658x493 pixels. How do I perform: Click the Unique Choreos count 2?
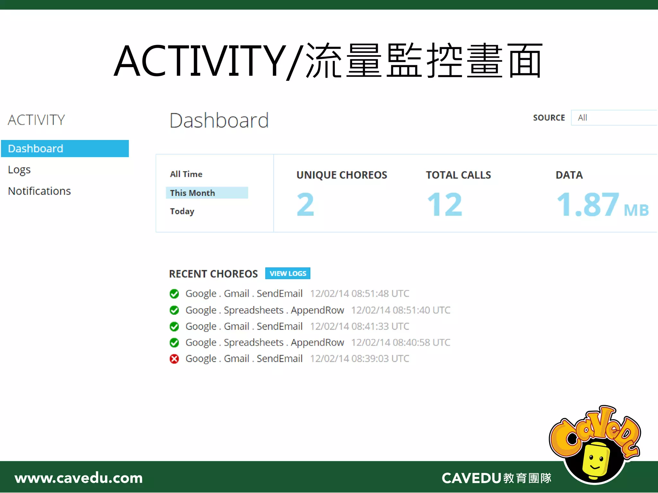[305, 204]
